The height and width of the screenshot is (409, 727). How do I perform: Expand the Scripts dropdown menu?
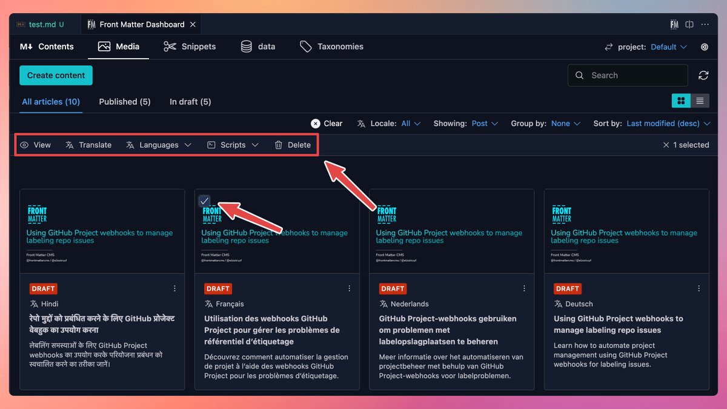click(233, 145)
